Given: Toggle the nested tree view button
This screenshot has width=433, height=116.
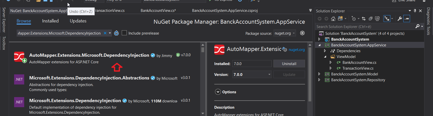Looking at the screenshot, I should click(x=387, y=19).
